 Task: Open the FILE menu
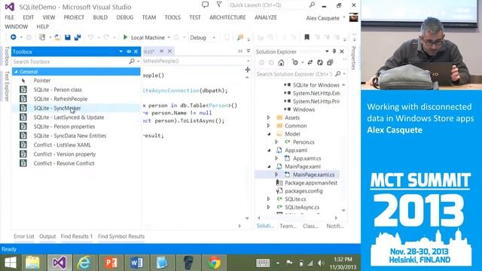pyautogui.click(x=9, y=17)
